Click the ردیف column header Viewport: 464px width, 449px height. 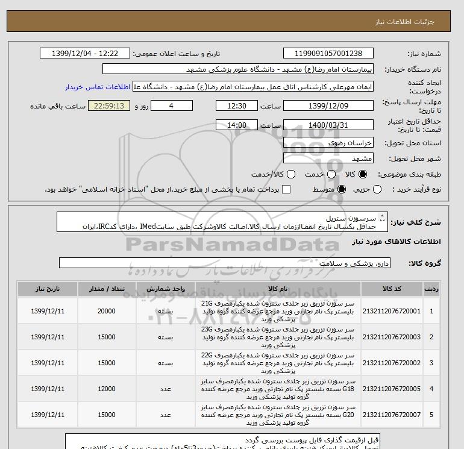tap(431, 289)
